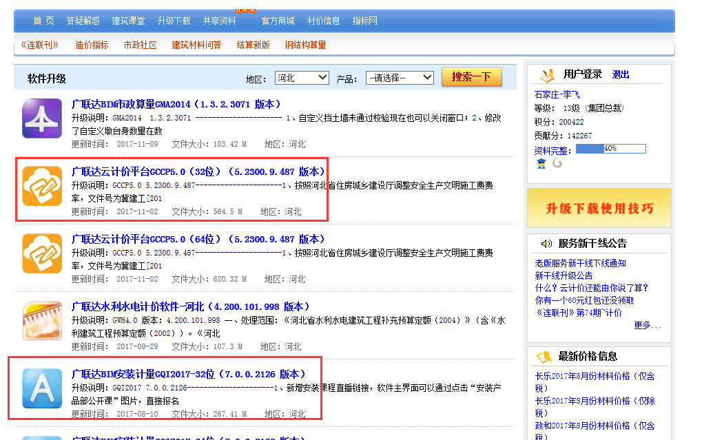This screenshot has width=713, height=440.
Task: Open 建筑课堂 in the navigation bar
Action: tap(128, 21)
